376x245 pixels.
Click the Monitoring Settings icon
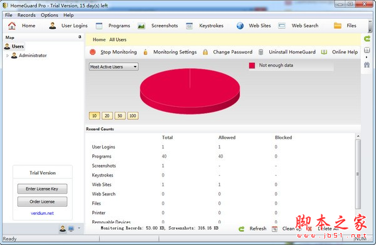[146, 52]
